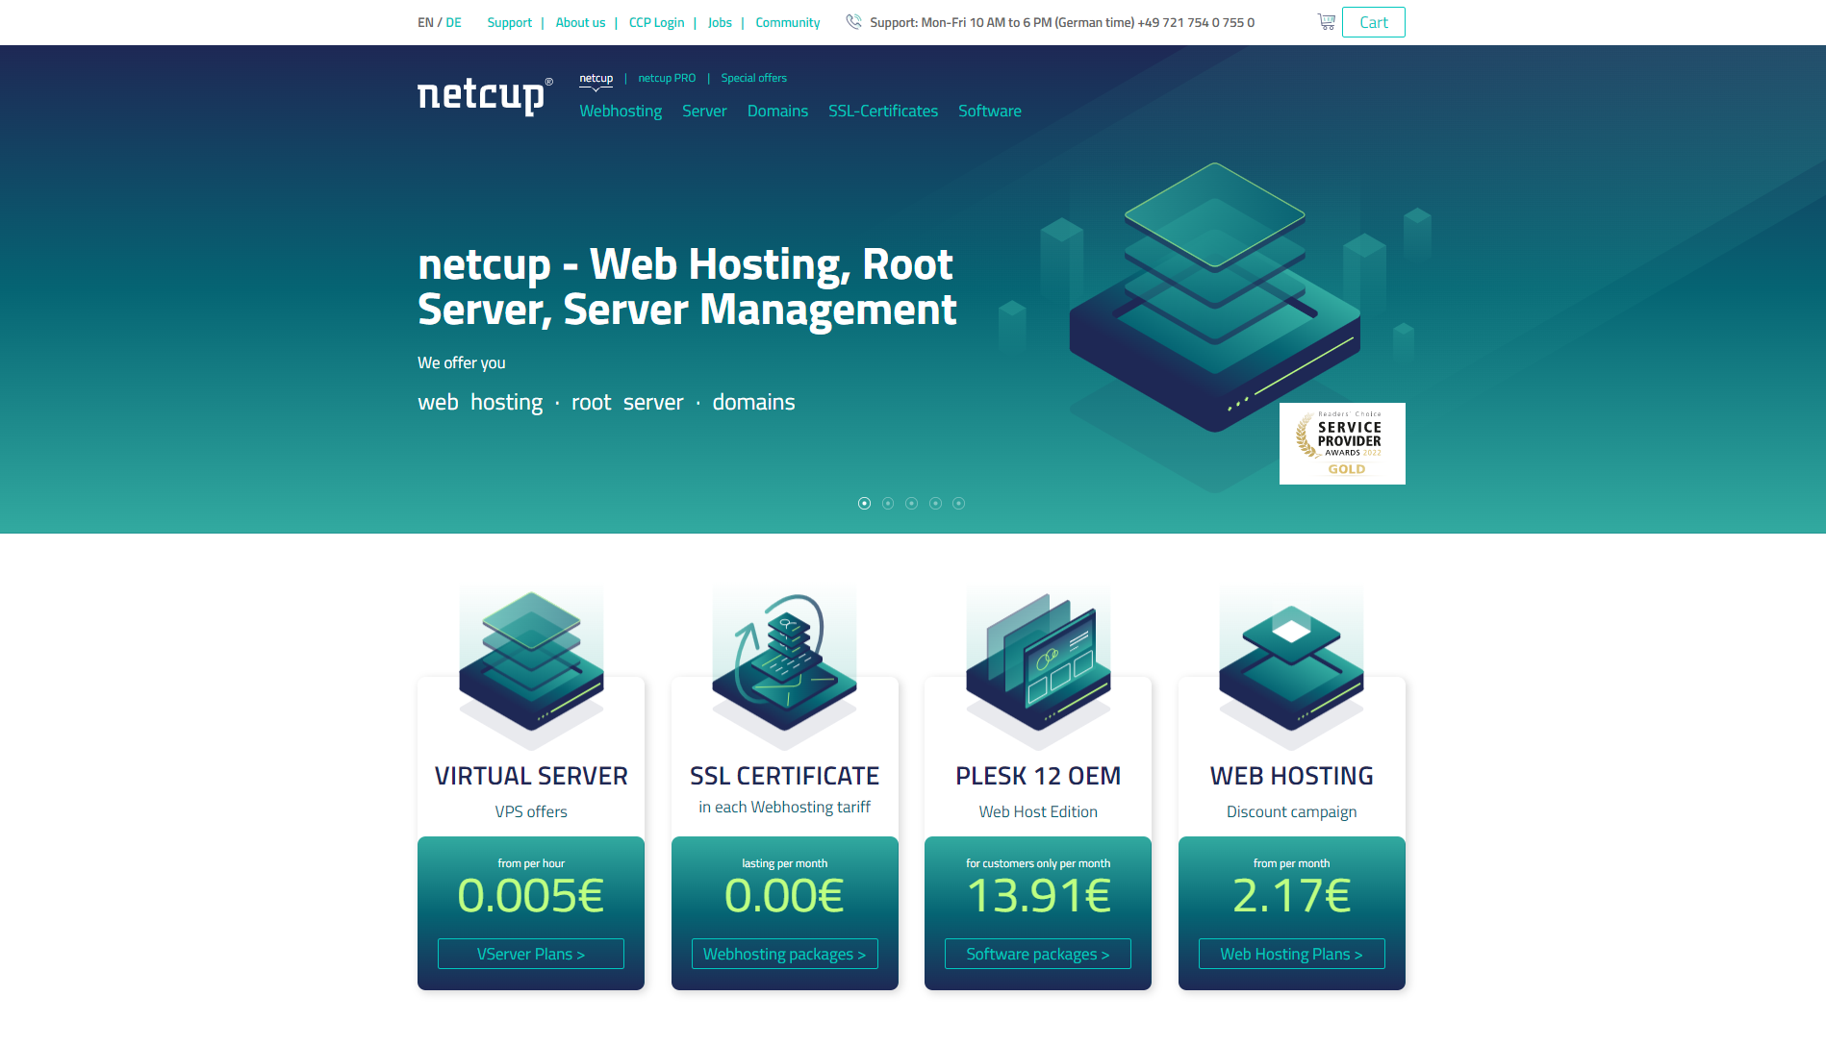Click the VServer Plans button
1826x1046 pixels.
point(531,954)
